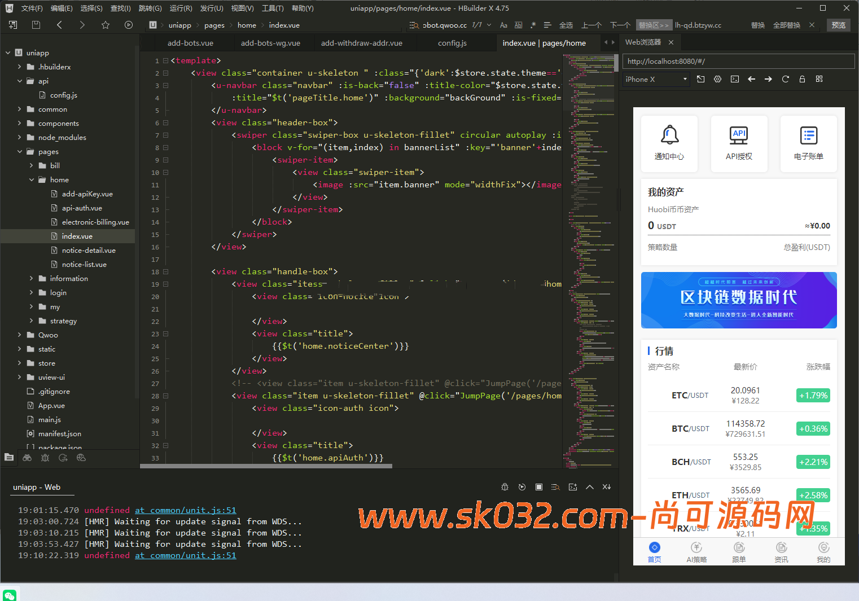Click the debug bug icon in console
This screenshot has width=859, height=601.
[x=505, y=487]
